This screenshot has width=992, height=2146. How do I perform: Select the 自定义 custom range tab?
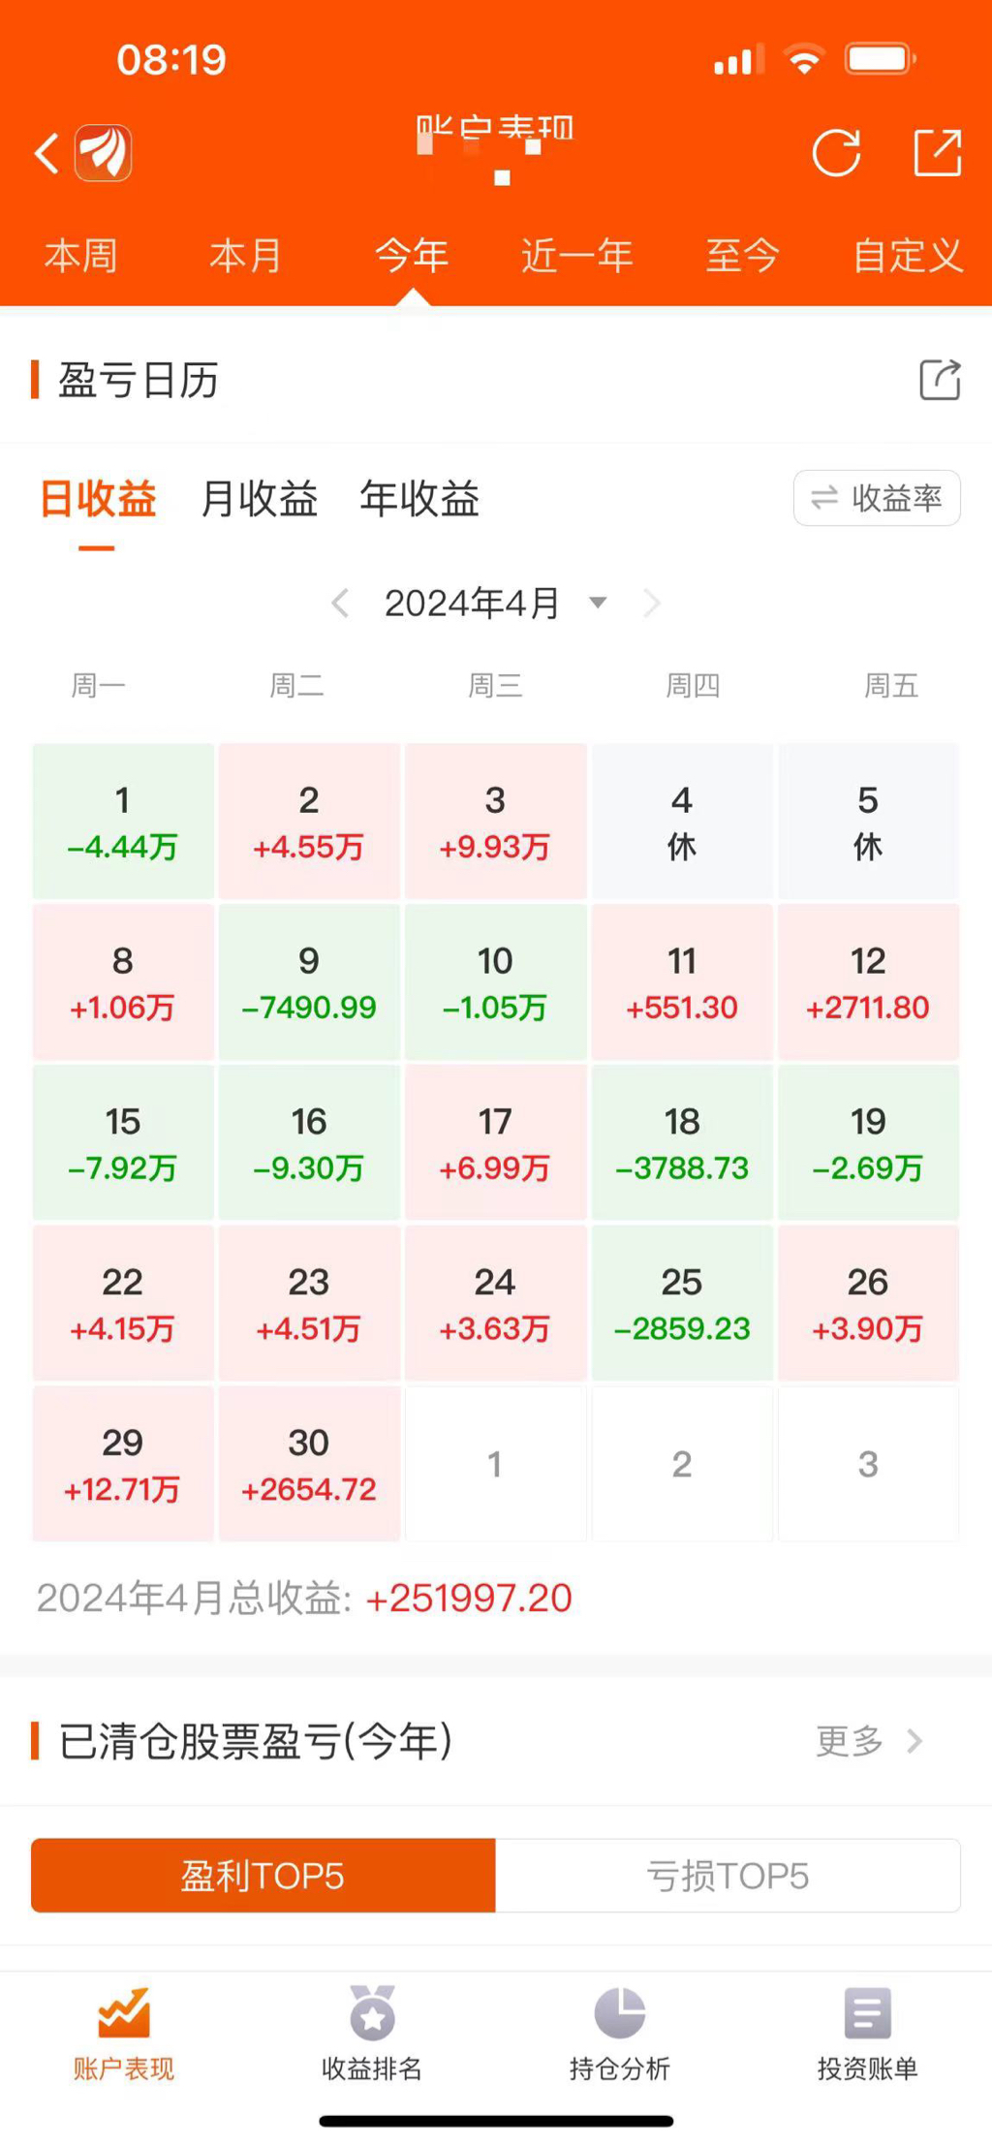[908, 256]
